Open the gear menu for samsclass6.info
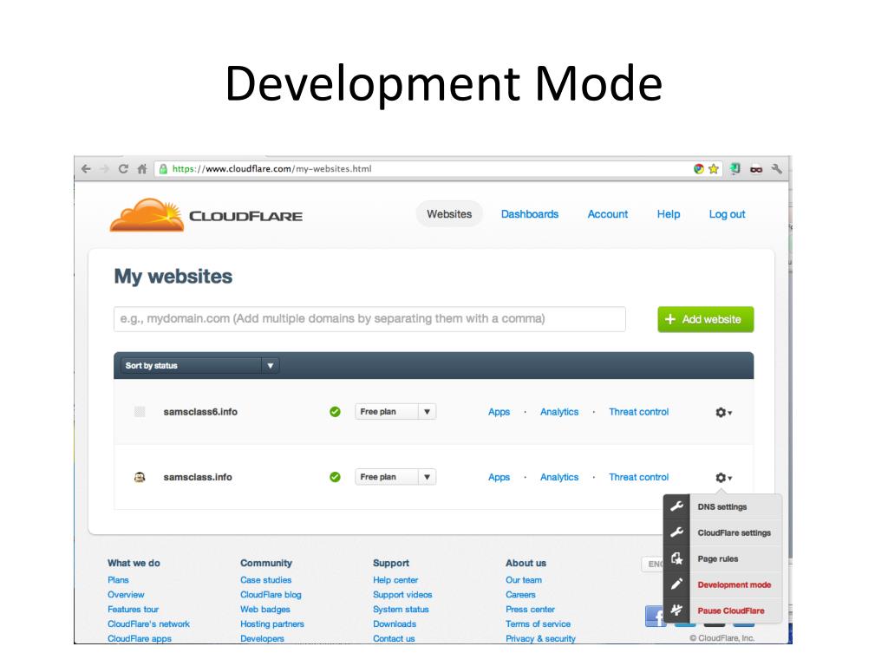This screenshot has height=666, width=888. (723, 412)
